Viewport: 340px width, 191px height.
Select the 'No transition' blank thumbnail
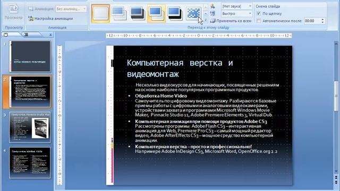[x=100, y=13]
